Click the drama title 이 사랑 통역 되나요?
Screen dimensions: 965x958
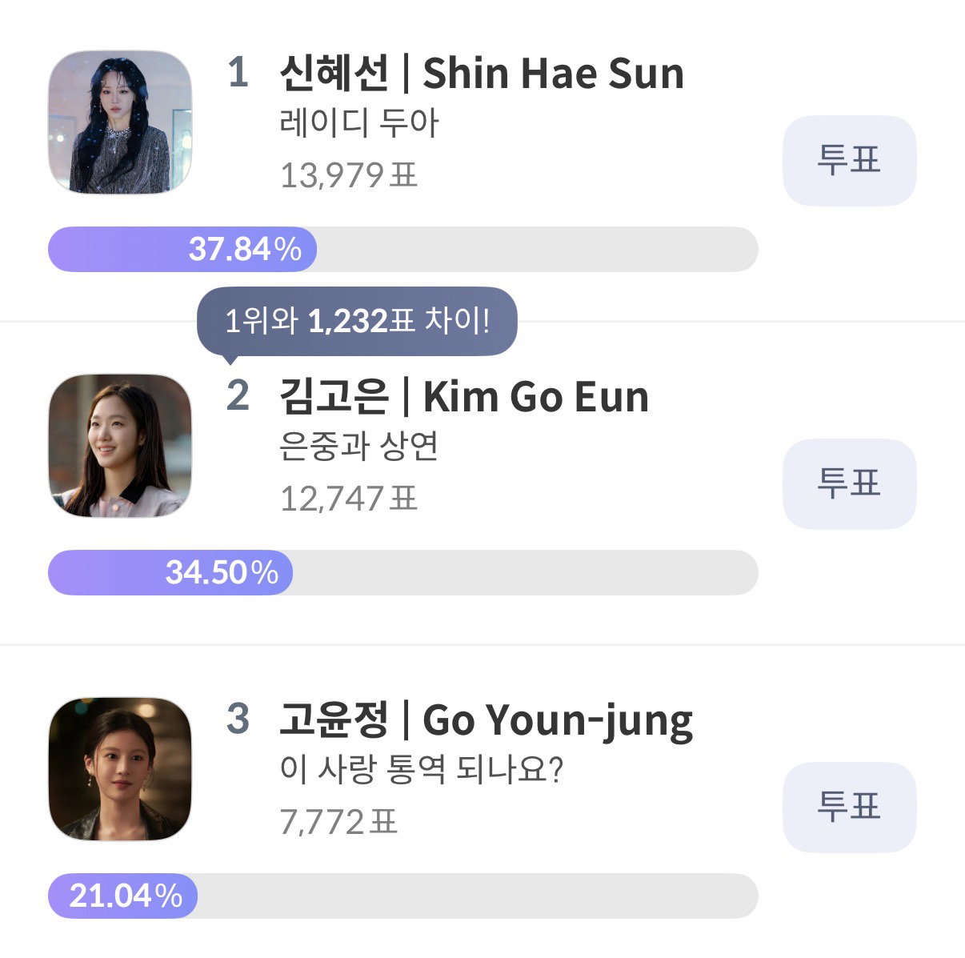(422, 771)
